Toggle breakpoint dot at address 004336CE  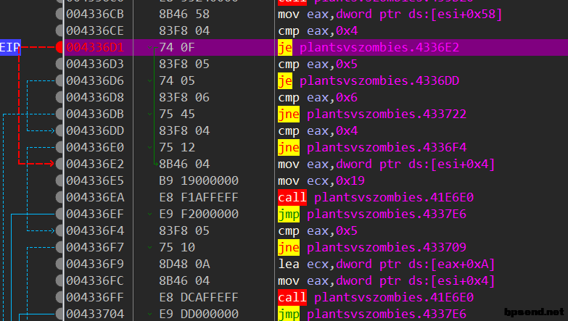pyautogui.click(x=59, y=30)
